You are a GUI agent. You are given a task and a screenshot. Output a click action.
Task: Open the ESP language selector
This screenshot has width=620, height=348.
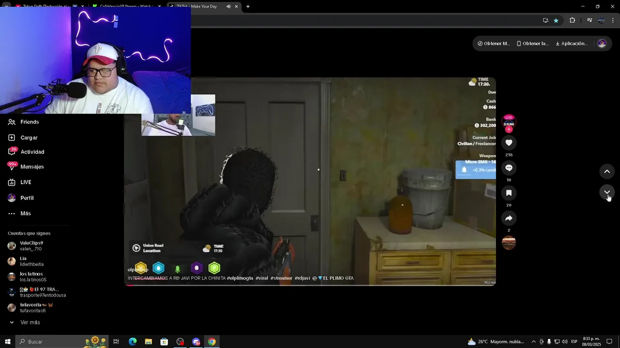[574, 342]
